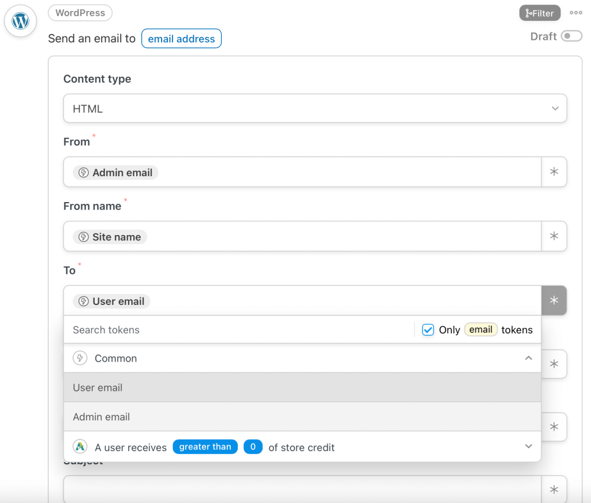
Task: Click the Automator trigger icon near A user receives
Action: point(80,447)
